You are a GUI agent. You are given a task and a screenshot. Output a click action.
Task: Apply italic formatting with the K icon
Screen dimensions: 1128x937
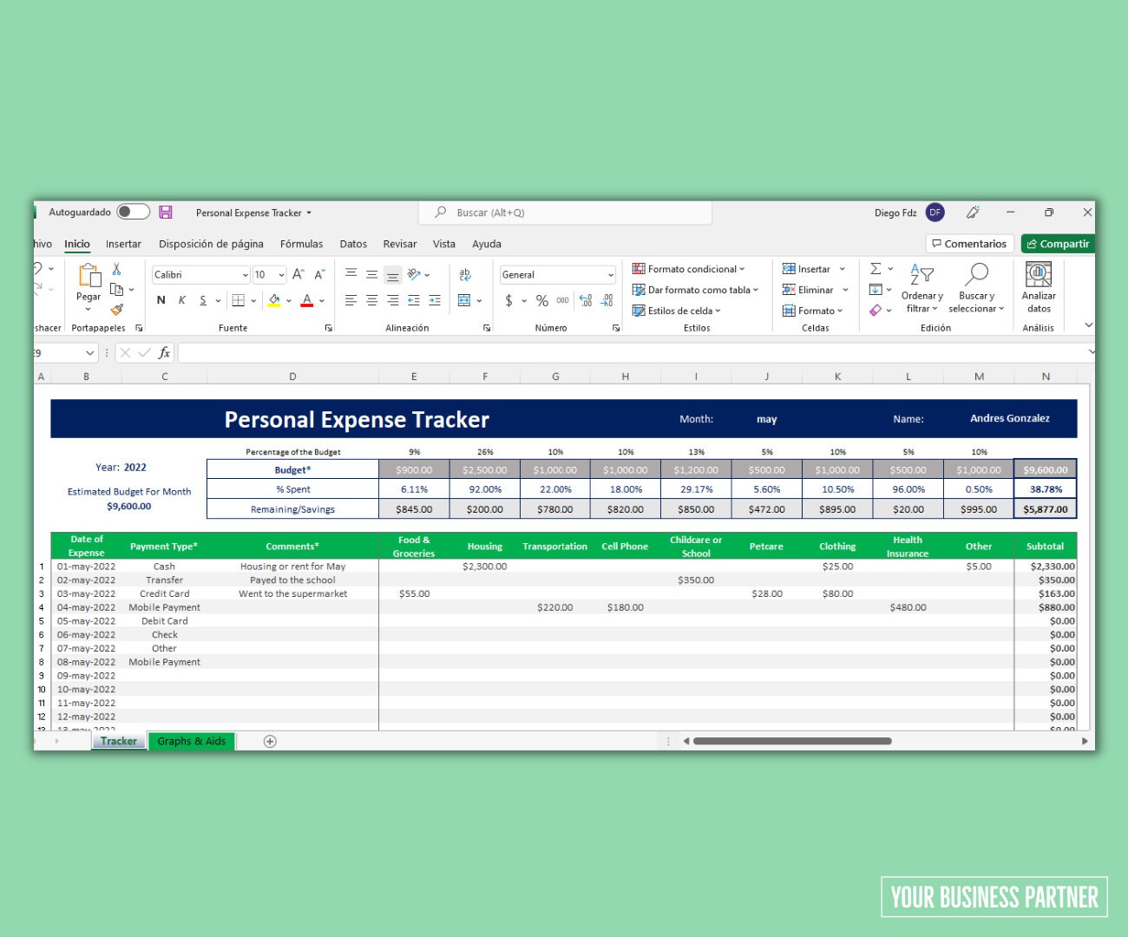(182, 300)
